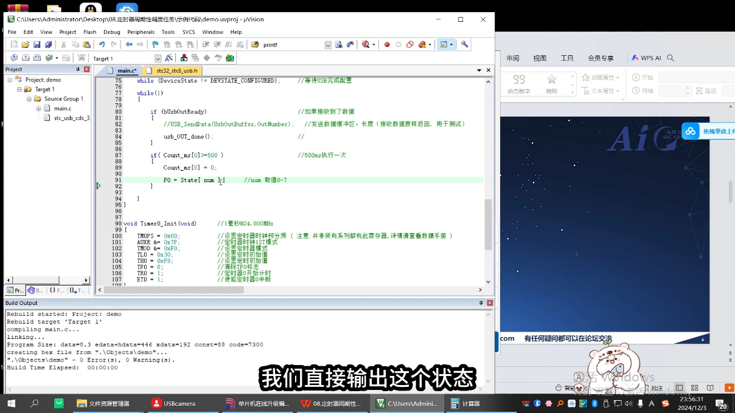This screenshot has width=735, height=413.
Task: Click the Translate file icon in build toolbar
Action: [x=14, y=58]
